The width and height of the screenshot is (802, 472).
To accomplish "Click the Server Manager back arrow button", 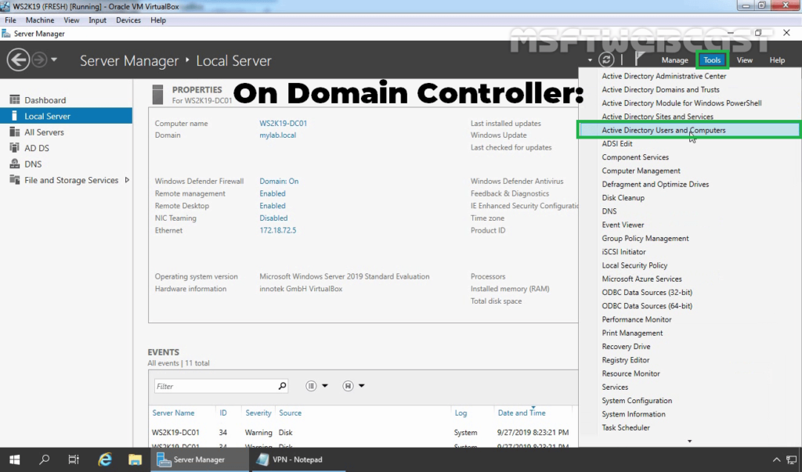I will pyautogui.click(x=18, y=59).
